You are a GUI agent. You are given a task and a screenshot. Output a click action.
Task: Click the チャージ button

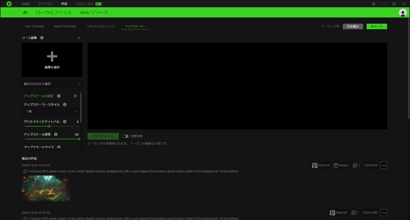[377, 26]
